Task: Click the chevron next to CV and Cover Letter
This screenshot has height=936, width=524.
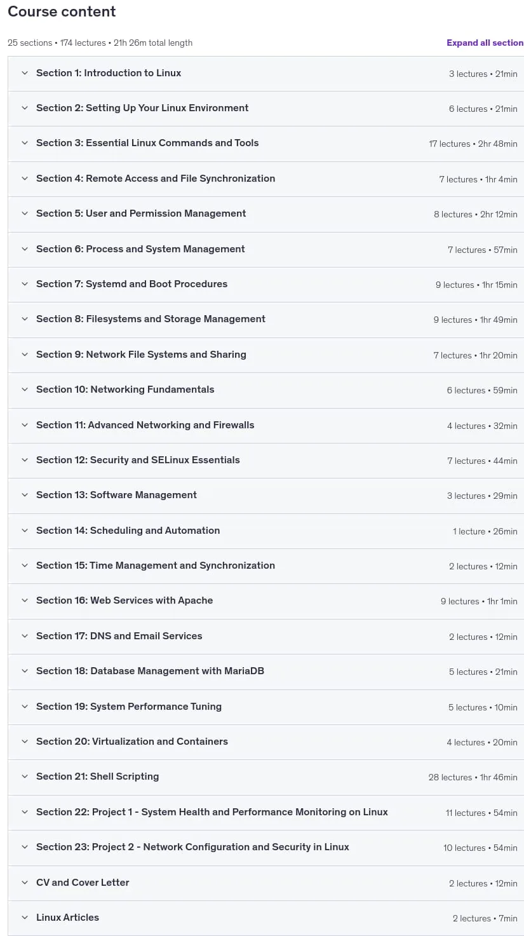Action: tap(25, 883)
